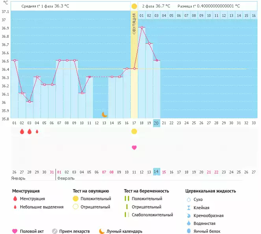Click the Февраль month label
This screenshot has height=234, width=261.
66,178
